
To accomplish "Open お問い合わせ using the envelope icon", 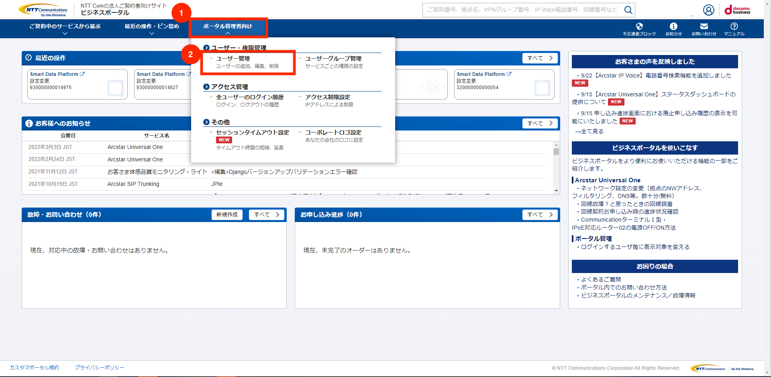I will pyautogui.click(x=704, y=29).
